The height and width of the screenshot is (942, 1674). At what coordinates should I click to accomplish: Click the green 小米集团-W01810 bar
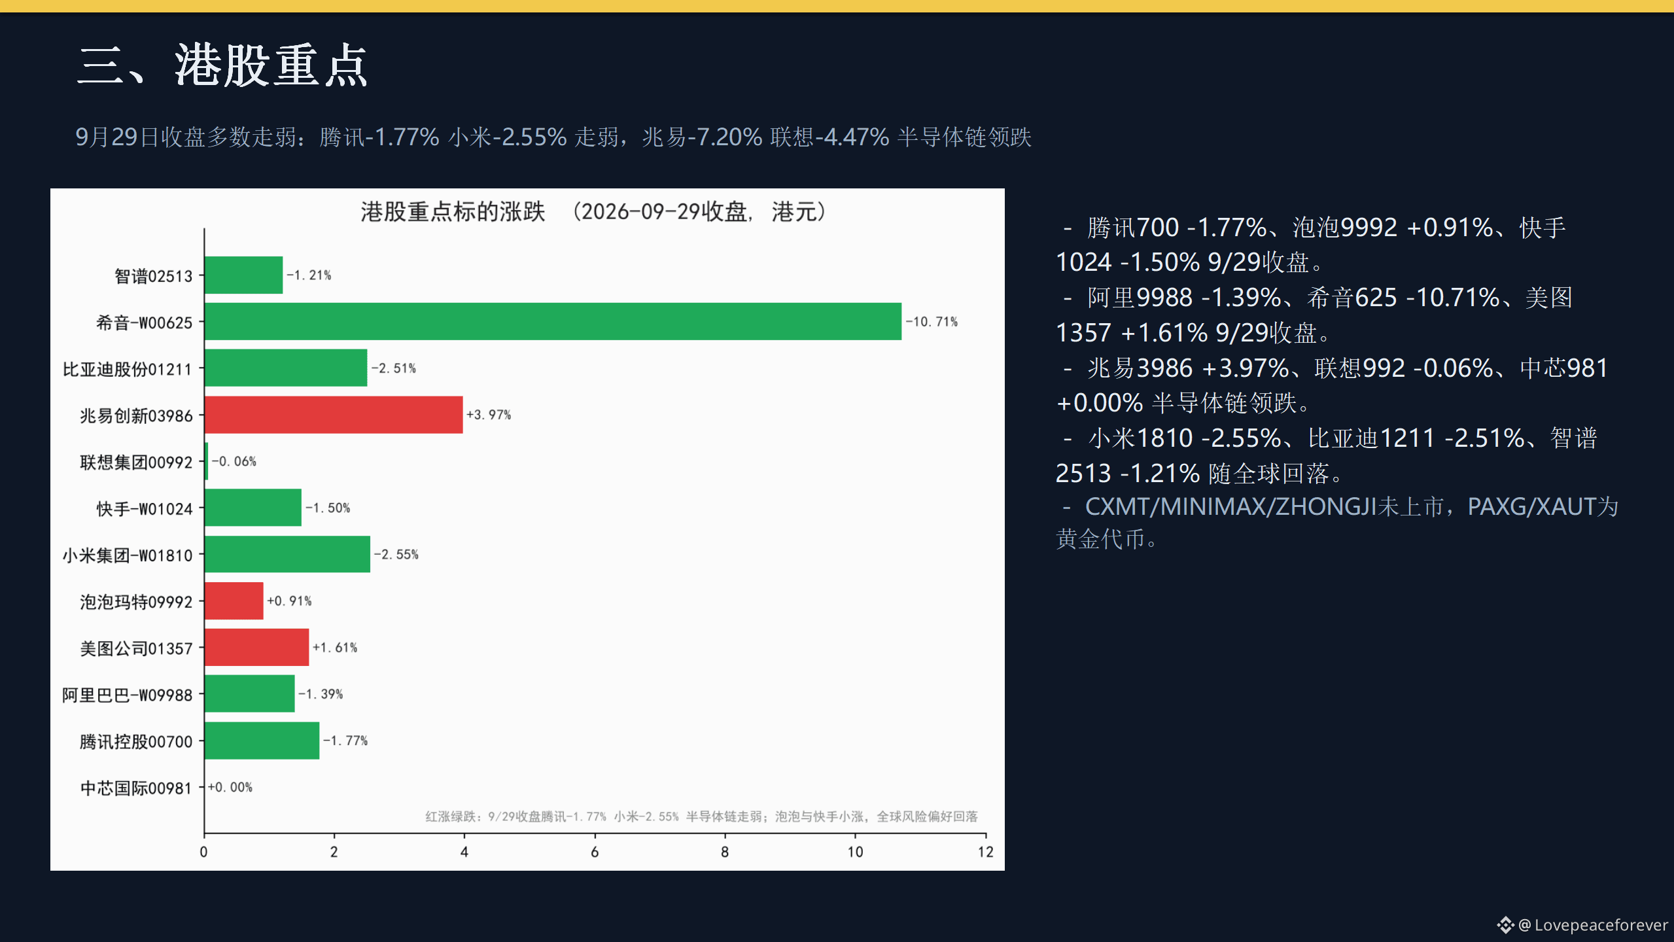pyautogui.click(x=287, y=554)
